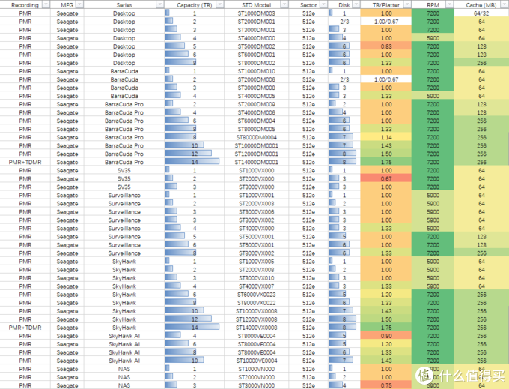509x389 pixels.
Task: Click the ST14000VX0008 SkyHawk model cell
Action: (257, 327)
